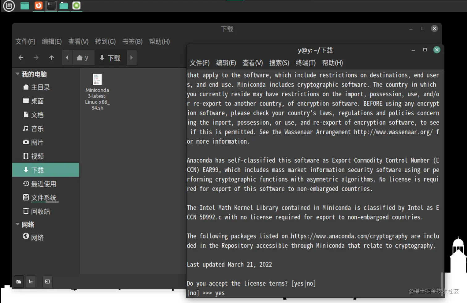The height and width of the screenshot is (303, 467).
Task: Collapse the 我的电脑 sidebar section
Action: click(x=18, y=74)
